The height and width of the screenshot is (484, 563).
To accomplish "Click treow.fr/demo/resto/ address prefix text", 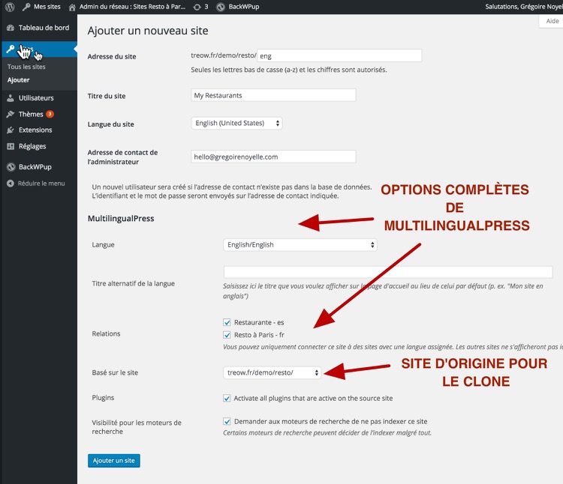I will tap(224, 55).
